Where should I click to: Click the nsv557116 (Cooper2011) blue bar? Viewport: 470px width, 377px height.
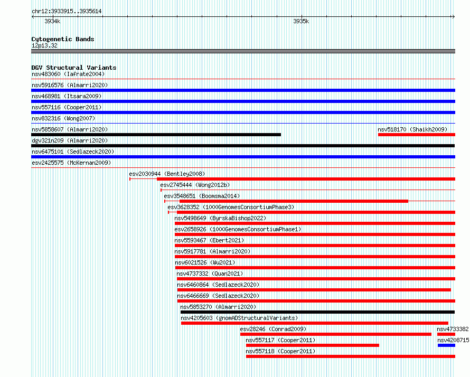point(243,112)
